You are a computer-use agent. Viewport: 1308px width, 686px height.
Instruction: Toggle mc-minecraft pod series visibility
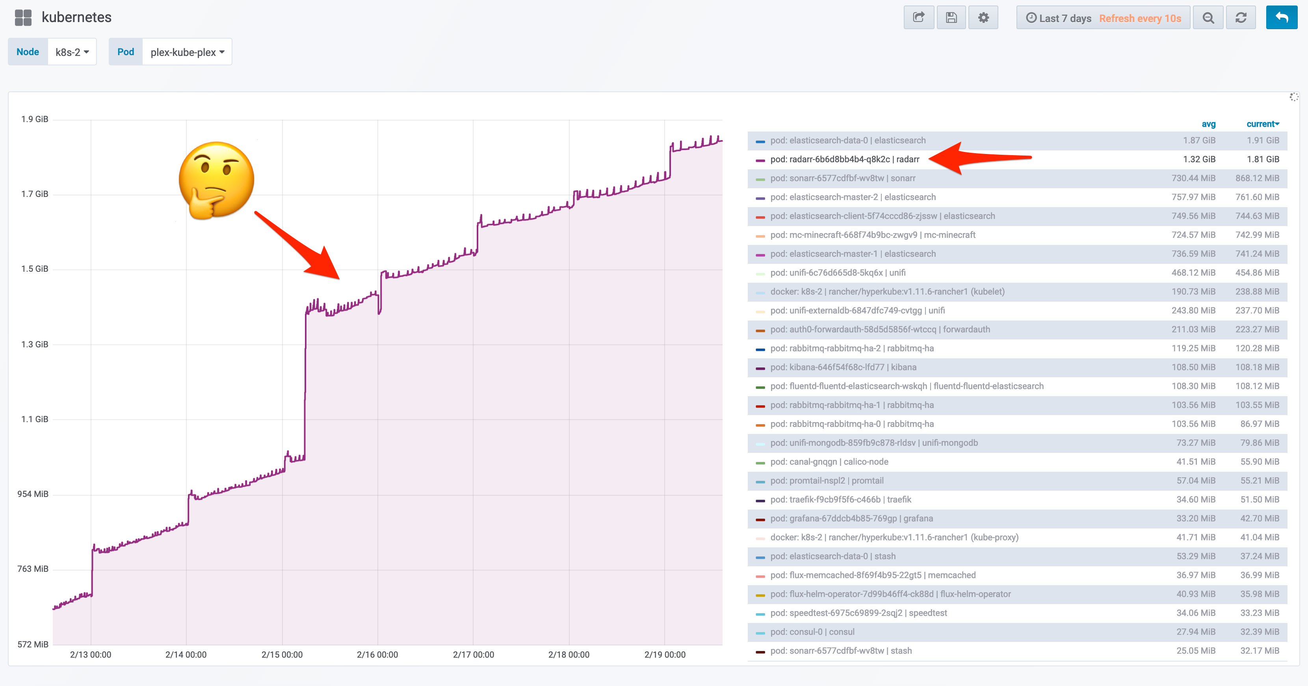point(872,235)
